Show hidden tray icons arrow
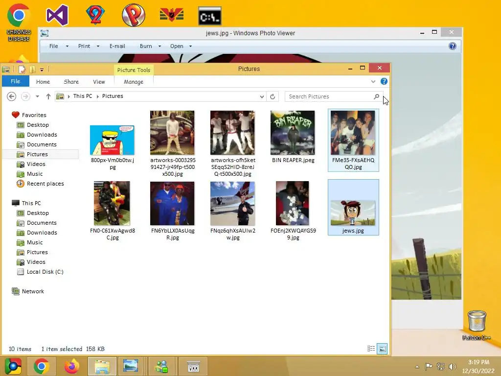This screenshot has width=501, height=376. (417, 367)
